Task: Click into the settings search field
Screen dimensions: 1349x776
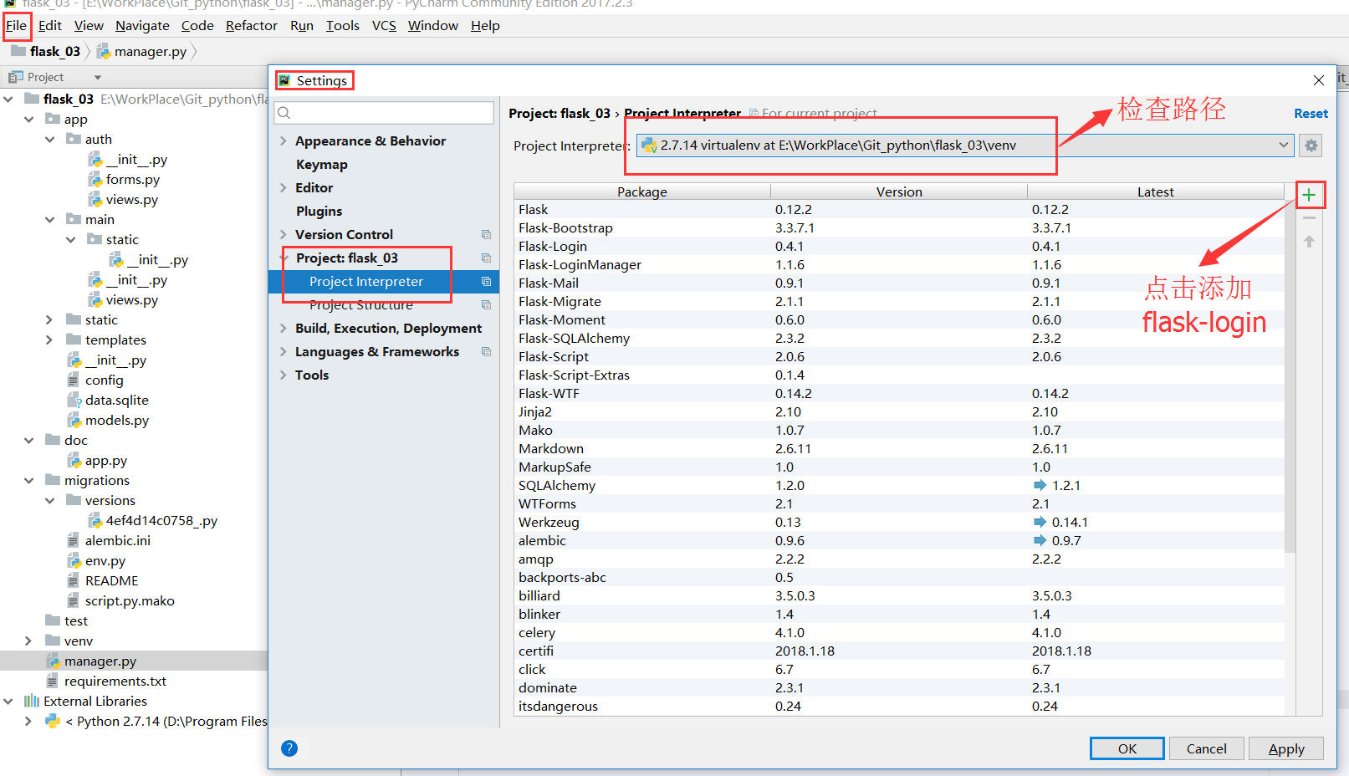Action: point(385,113)
